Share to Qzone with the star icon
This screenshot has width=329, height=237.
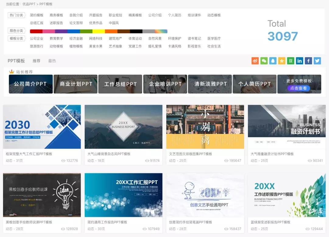tap(282, 61)
